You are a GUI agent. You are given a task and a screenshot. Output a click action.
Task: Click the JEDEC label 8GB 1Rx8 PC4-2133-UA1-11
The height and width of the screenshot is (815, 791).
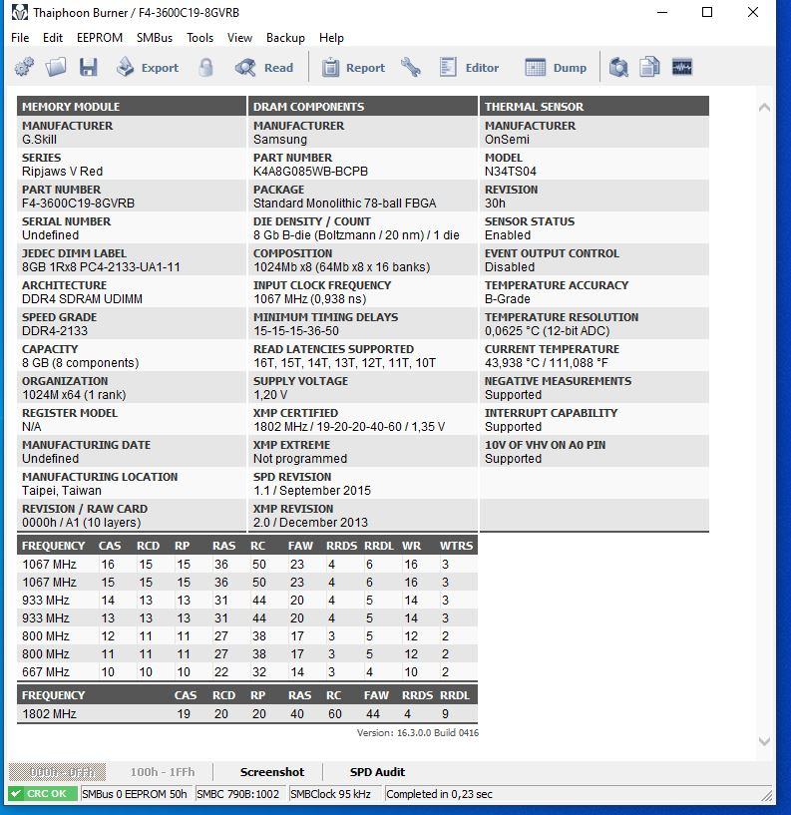coord(101,266)
